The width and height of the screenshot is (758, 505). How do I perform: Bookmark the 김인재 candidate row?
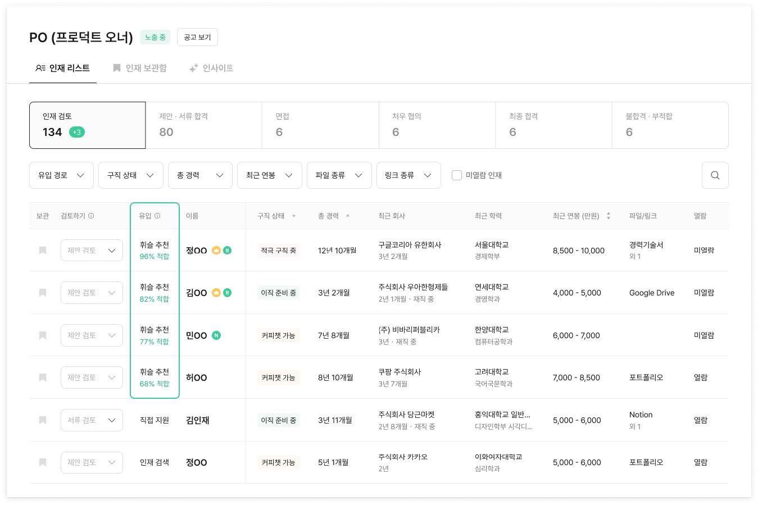point(43,420)
